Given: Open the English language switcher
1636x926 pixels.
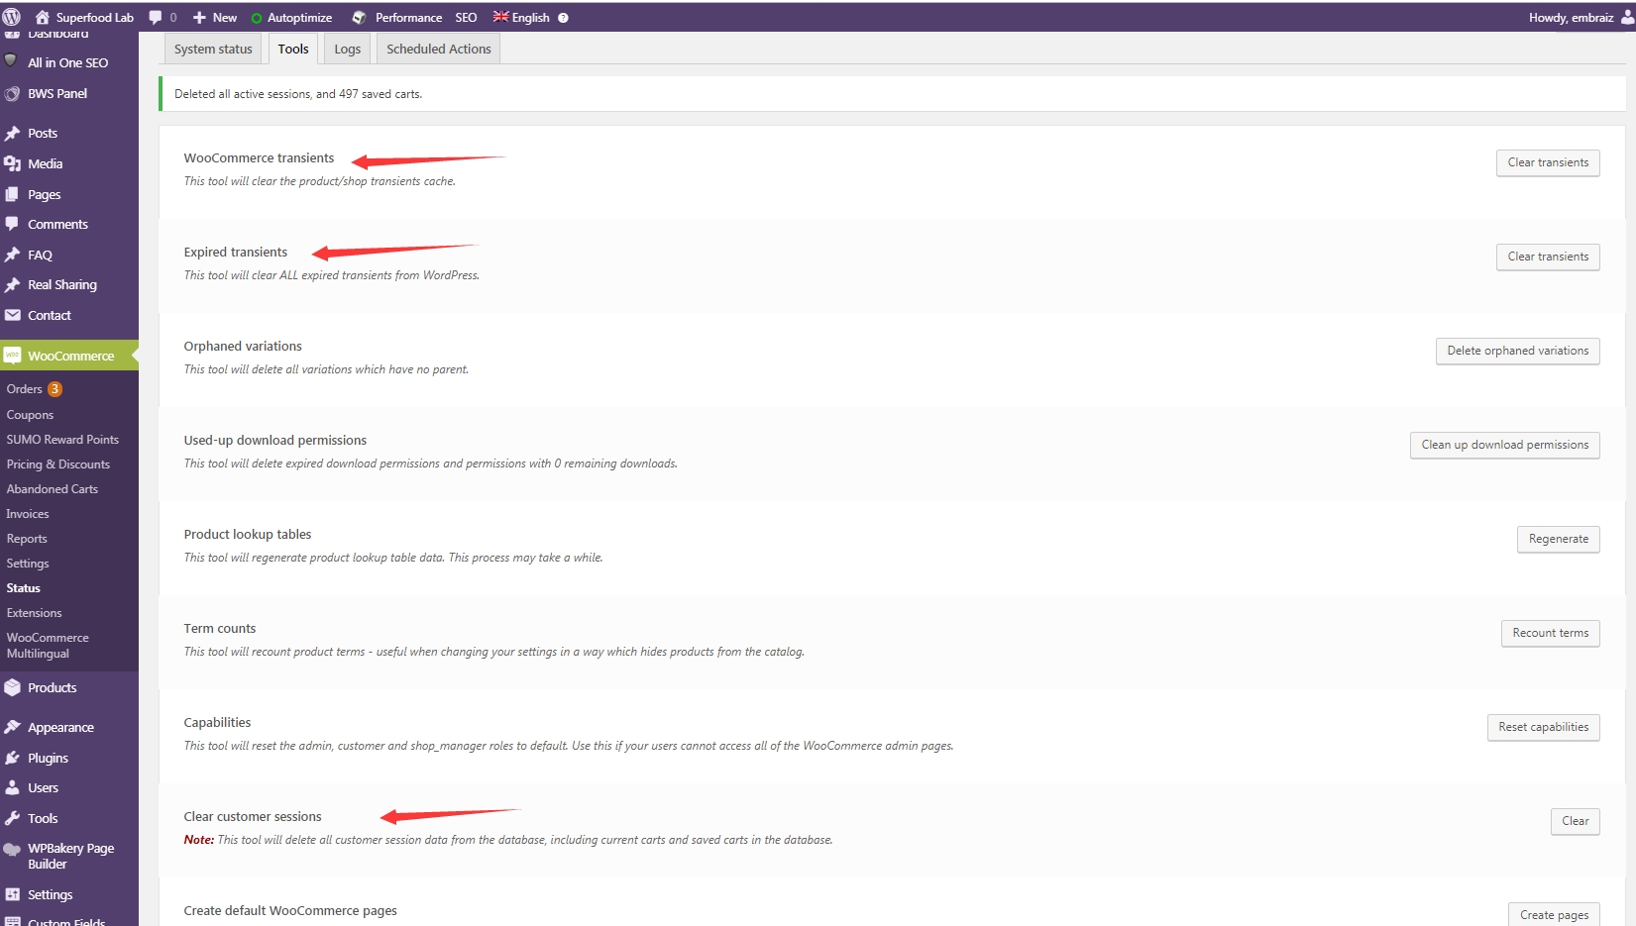Looking at the screenshot, I should click(521, 17).
